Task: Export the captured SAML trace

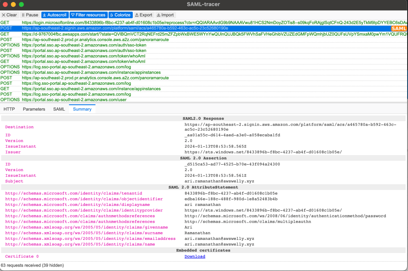Action: pos(144,15)
